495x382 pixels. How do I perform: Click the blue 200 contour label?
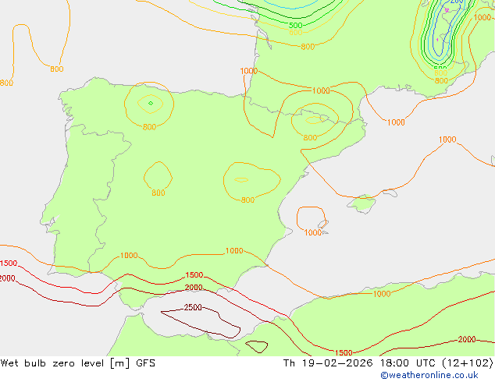click(x=457, y=2)
